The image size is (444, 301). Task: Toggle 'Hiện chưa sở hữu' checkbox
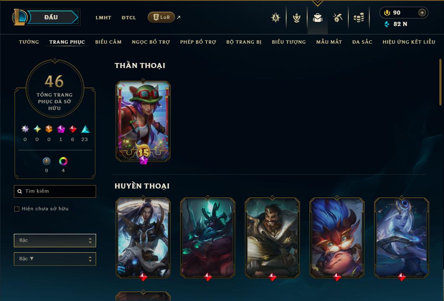[17, 209]
